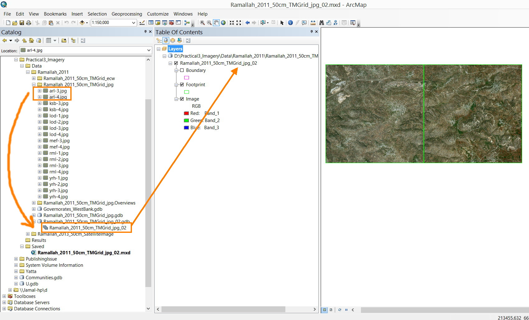
Task: Click the Full Extent globe icon
Action: (x=223, y=23)
